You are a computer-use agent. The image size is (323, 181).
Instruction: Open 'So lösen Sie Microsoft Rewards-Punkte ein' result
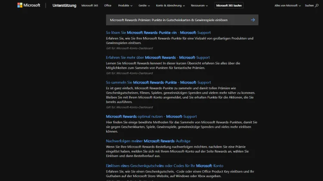pyautogui.click(x=158, y=33)
